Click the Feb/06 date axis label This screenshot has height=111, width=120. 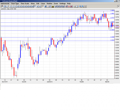(x=82, y=82)
